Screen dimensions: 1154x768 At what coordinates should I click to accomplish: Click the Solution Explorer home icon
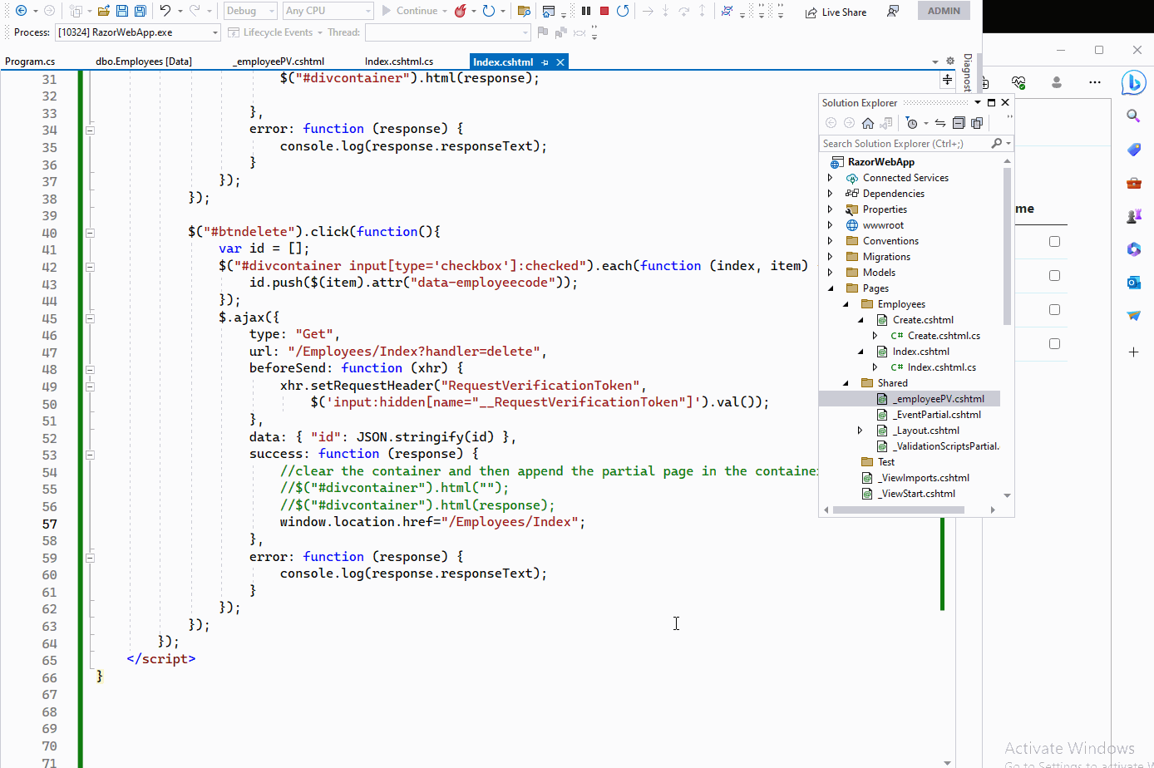(868, 123)
